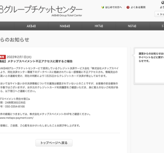Select the NMB48 menu tab
Screen dimensions: 164x153
tap(65, 26)
